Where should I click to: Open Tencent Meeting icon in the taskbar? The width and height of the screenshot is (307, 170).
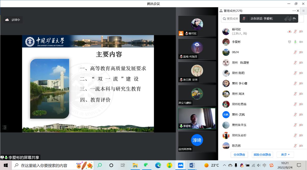[x=181, y=165]
